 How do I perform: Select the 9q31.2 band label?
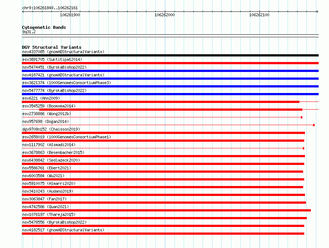click(29, 32)
